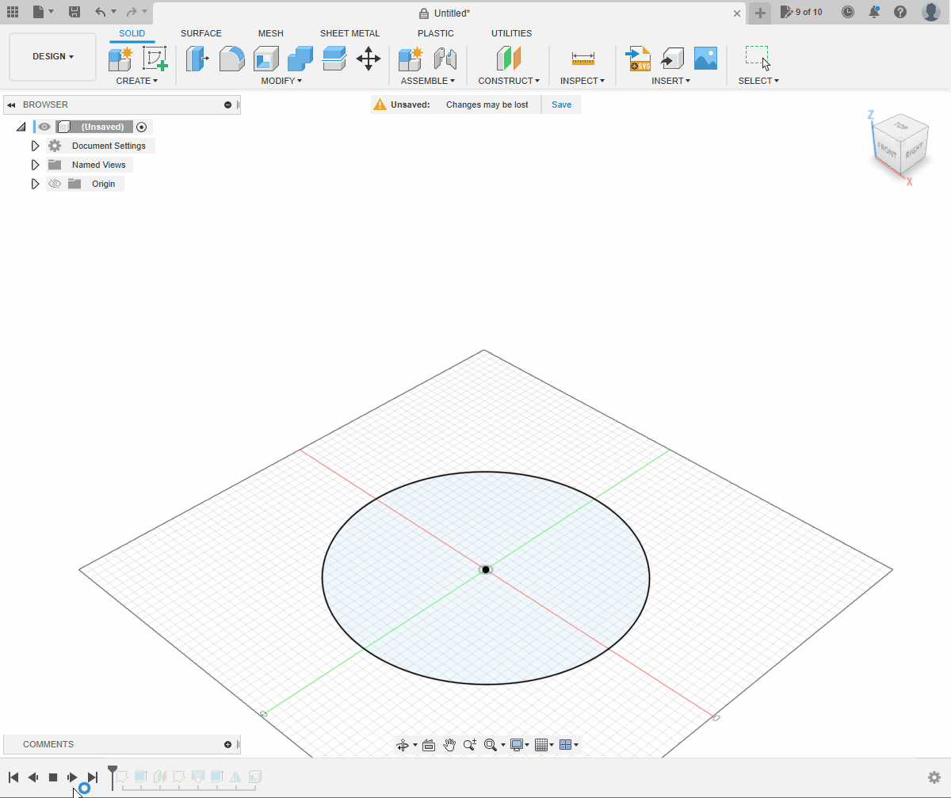This screenshot has width=951, height=798.
Task: Click the timeline position marker
Action: (x=113, y=771)
